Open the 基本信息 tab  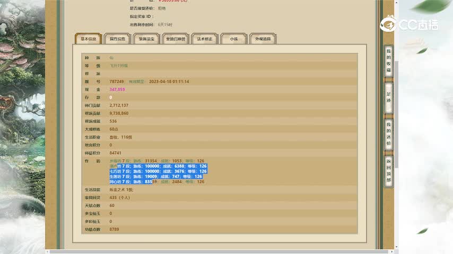pos(88,39)
